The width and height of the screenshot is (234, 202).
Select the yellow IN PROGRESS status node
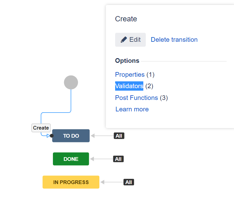(71, 182)
